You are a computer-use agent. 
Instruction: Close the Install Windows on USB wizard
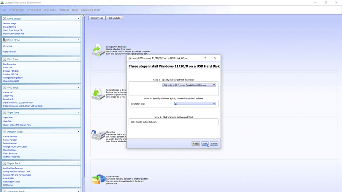215,58
